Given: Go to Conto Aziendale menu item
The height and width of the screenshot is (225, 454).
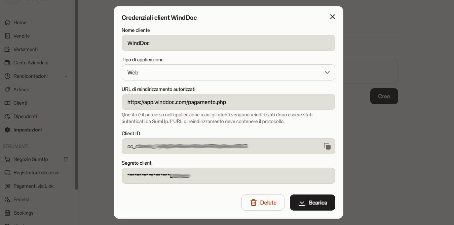Looking at the screenshot, I should pyautogui.click(x=31, y=63).
